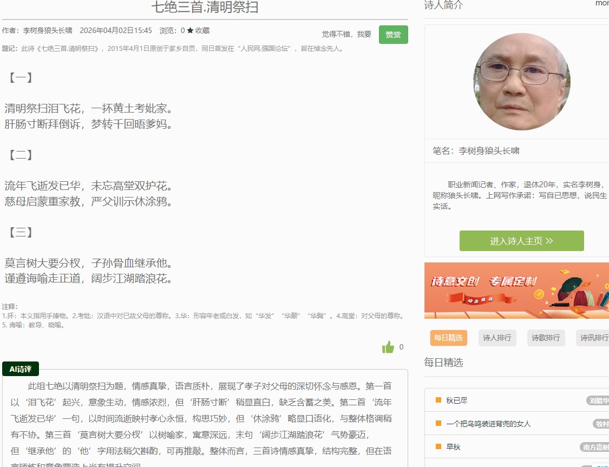
Task: Open the poem 秋已尽
Action: 457,401
